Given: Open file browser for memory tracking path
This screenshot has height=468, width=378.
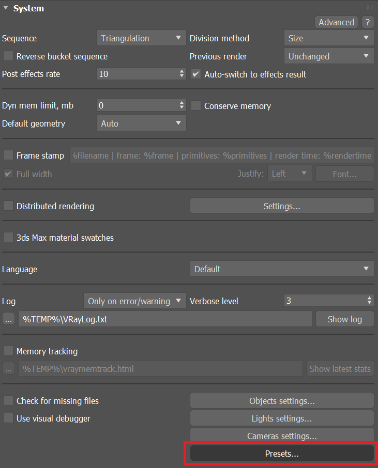Looking at the screenshot, I should [8, 368].
